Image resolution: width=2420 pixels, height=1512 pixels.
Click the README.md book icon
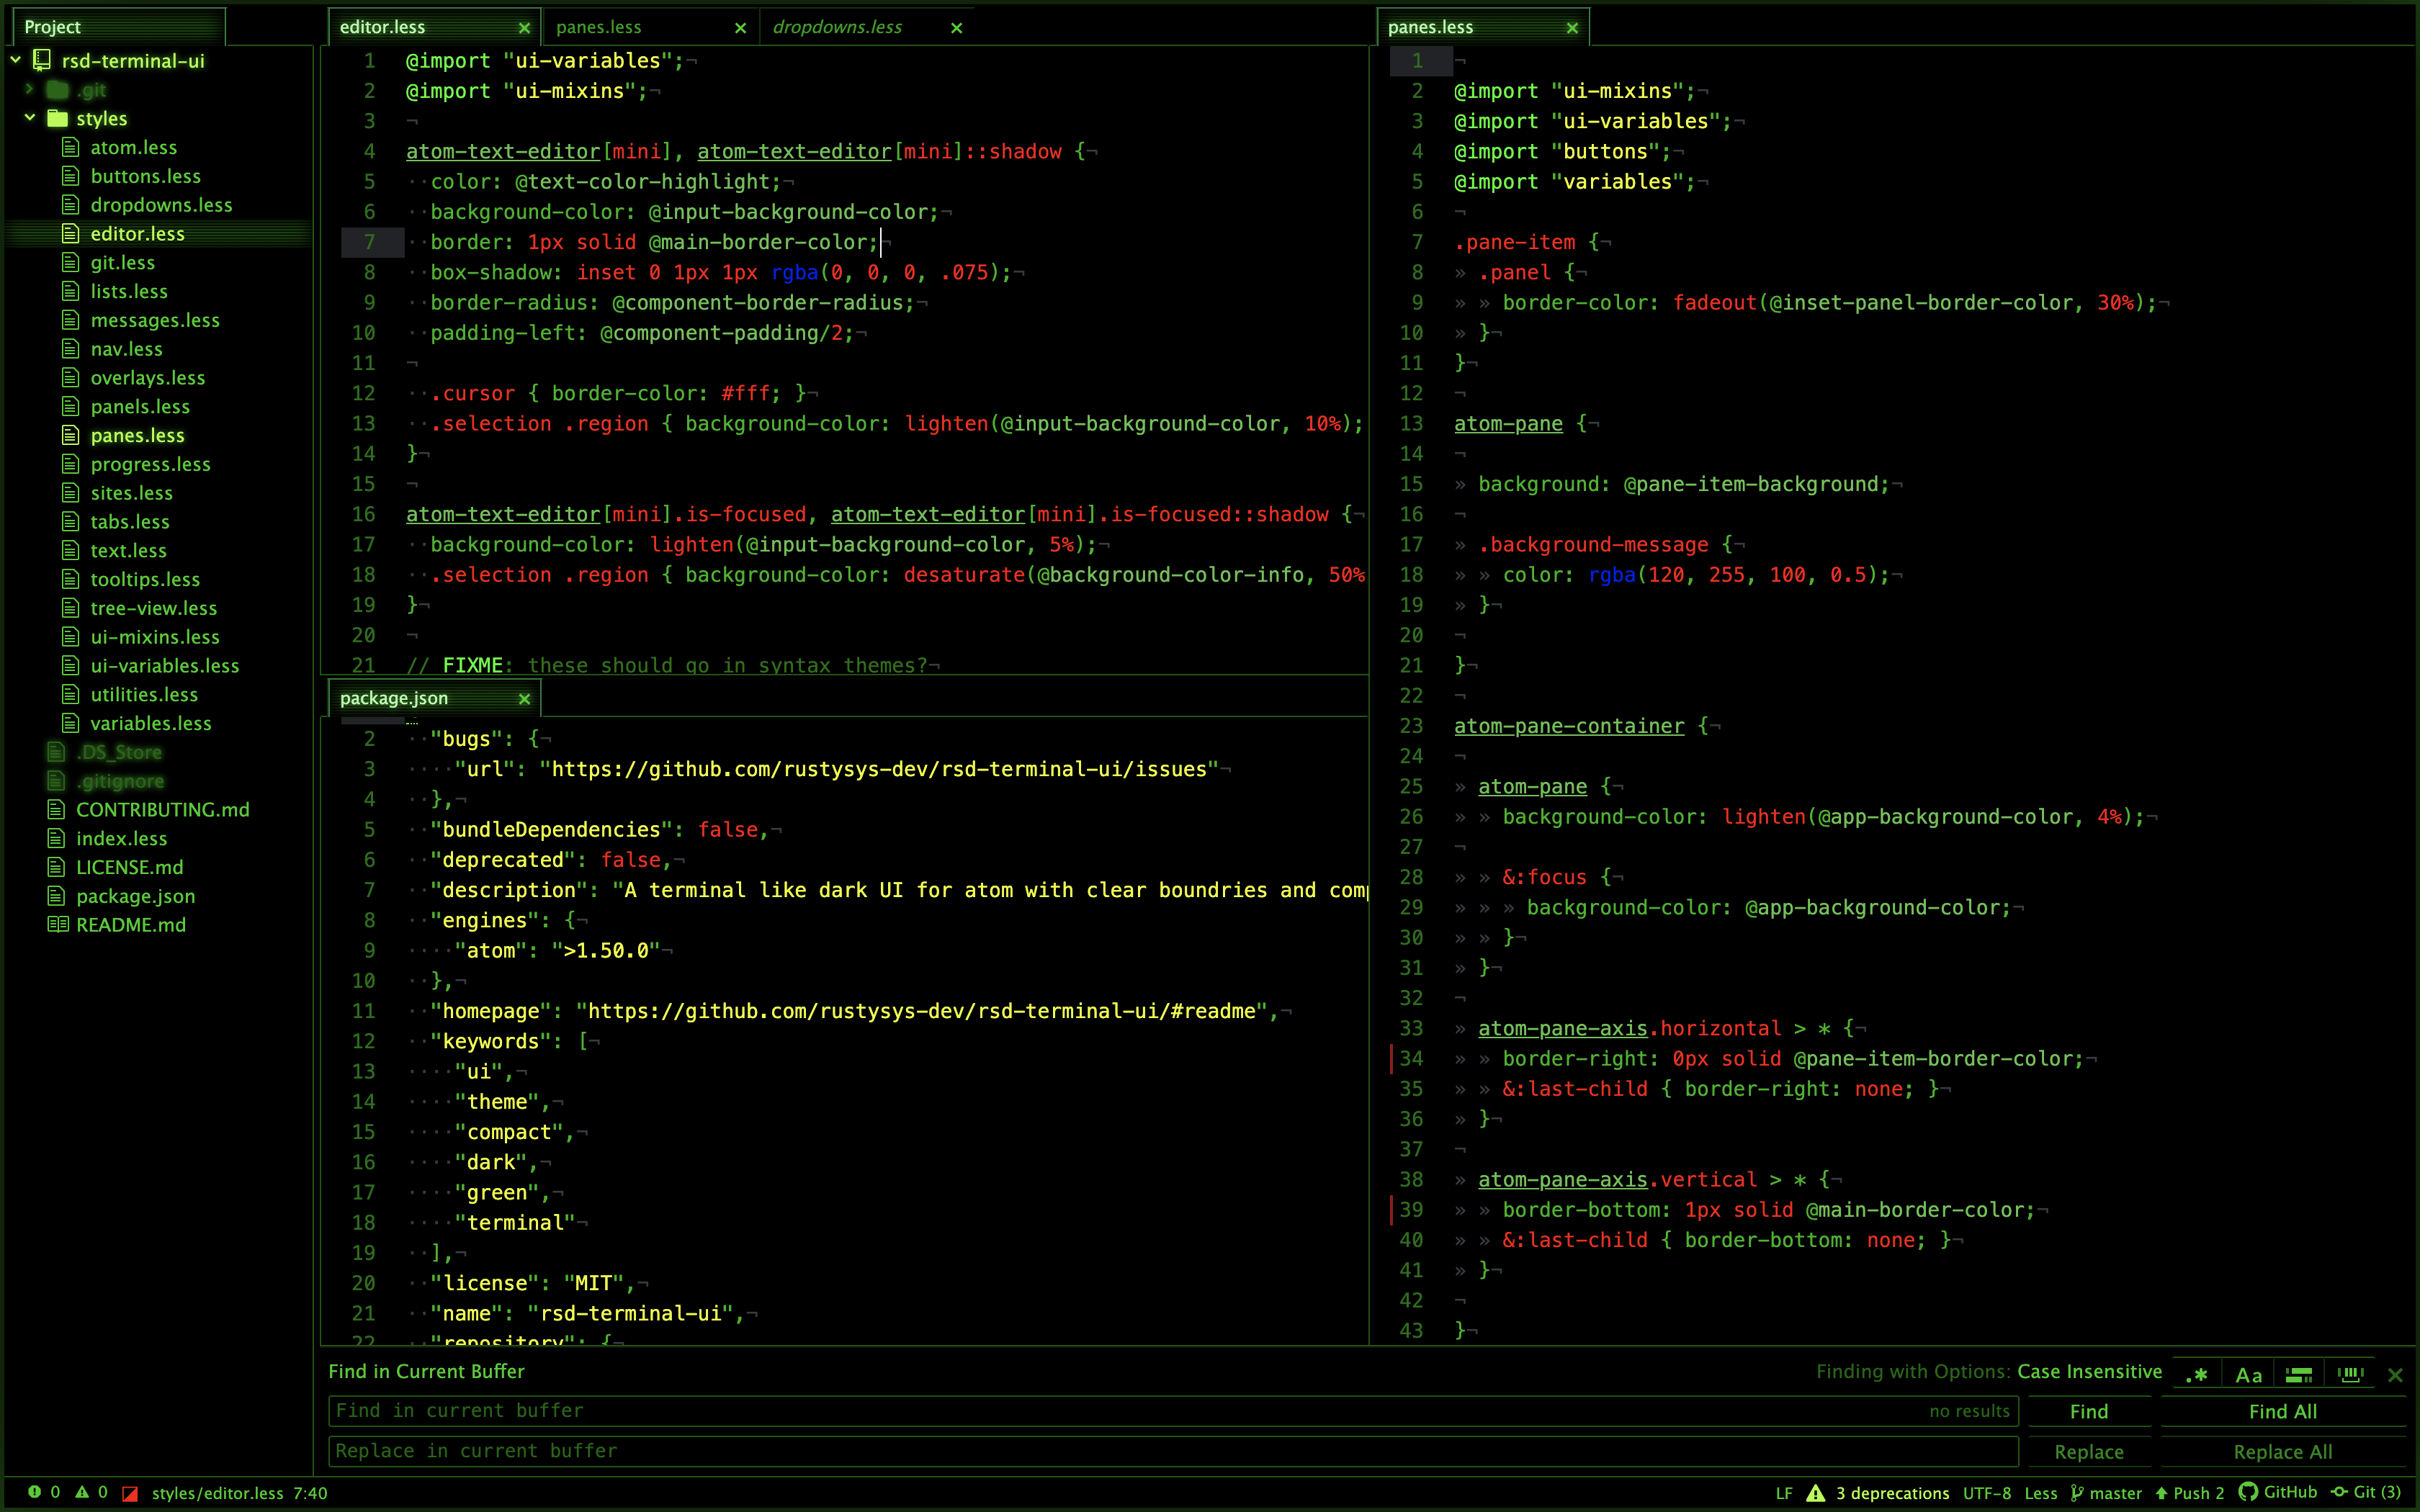(x=58, y=924)
